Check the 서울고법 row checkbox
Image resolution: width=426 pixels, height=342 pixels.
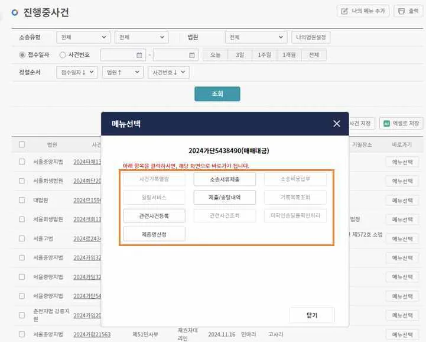point(22,238)
